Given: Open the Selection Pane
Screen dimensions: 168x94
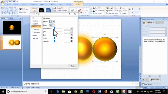Looking at the screenshot, I should [112, 13].
